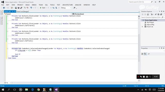
Task: Open the Start button dropdown arrow
Action: [x=46, y=8]
